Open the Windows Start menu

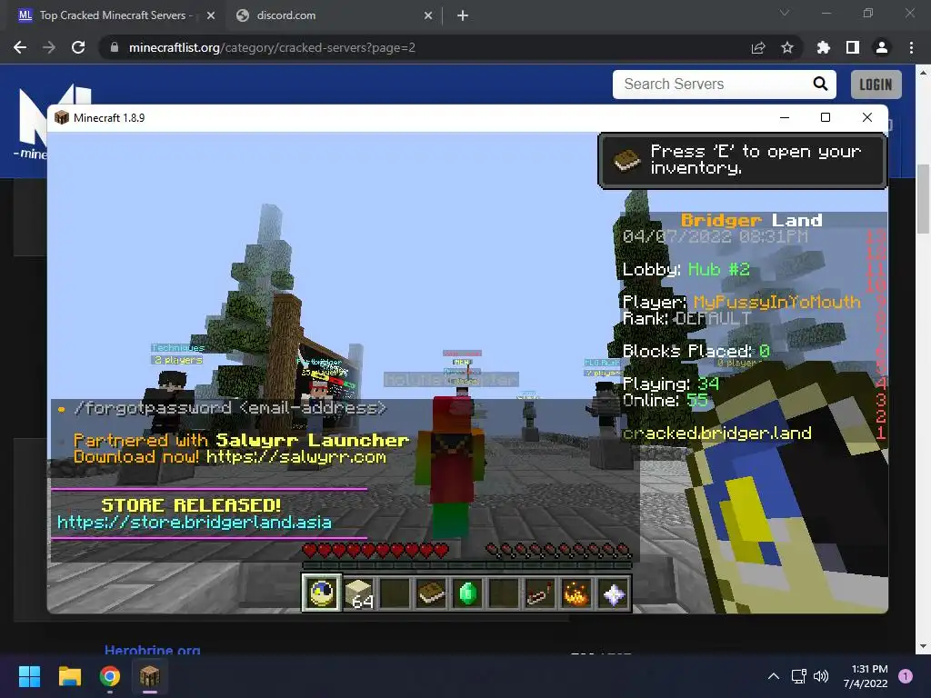(x=29, y=676)
